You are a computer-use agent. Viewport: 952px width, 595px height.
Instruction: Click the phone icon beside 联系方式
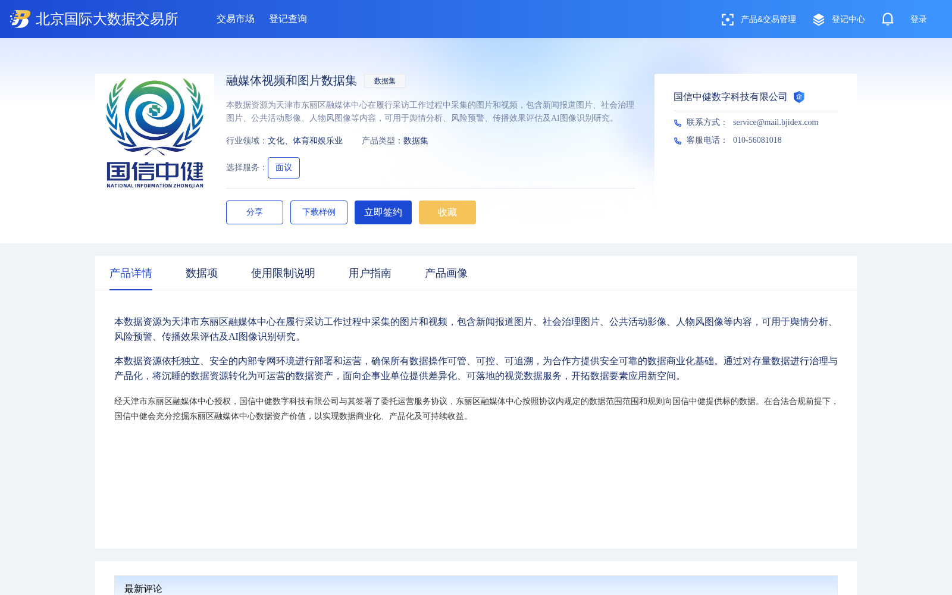(x=677, y=123)
